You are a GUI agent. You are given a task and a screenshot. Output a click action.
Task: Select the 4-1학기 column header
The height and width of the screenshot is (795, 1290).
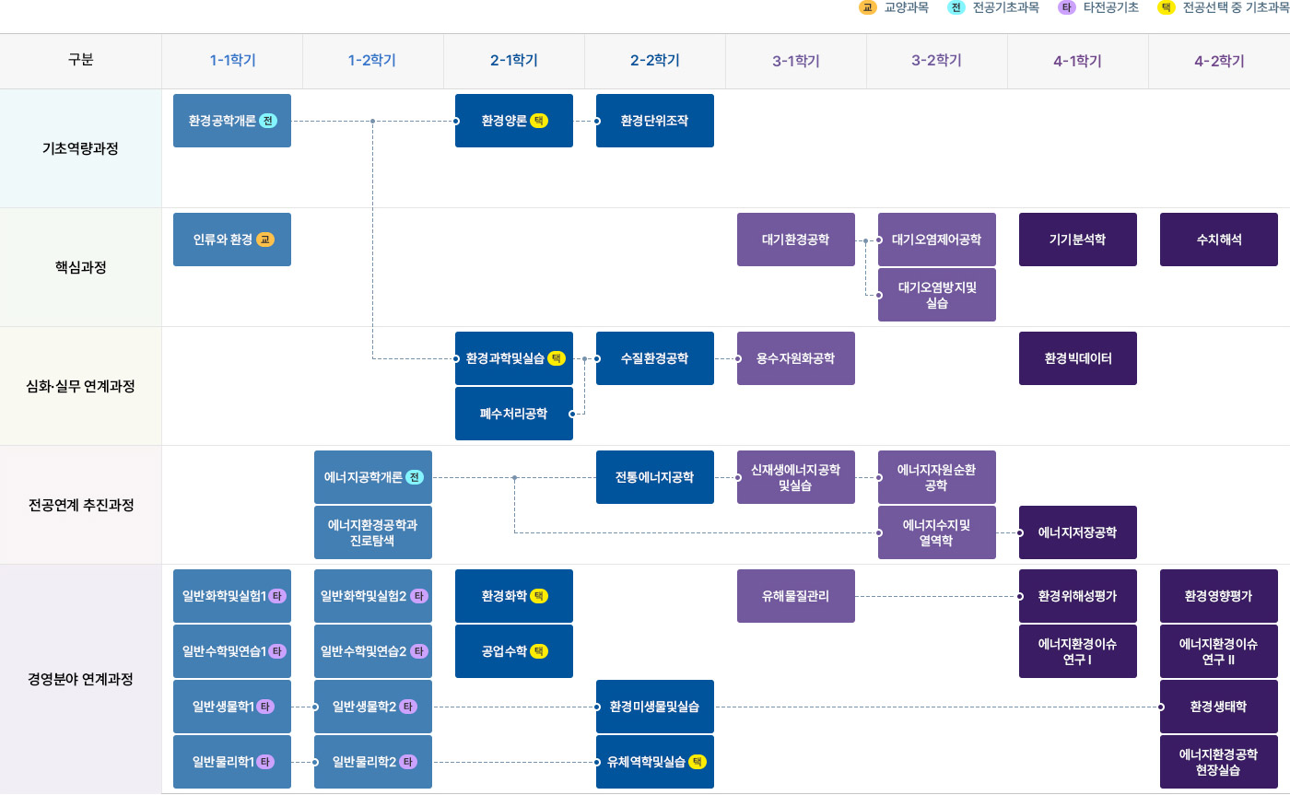(1078, 62)
